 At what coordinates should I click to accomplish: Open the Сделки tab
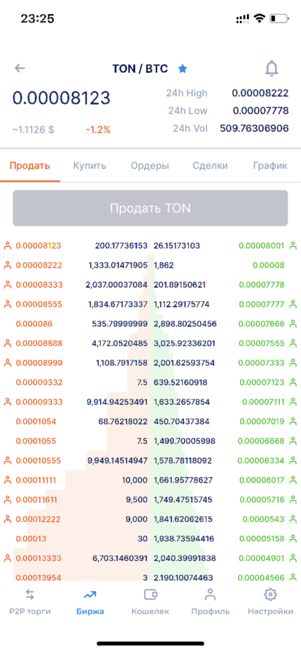(210, 166)
